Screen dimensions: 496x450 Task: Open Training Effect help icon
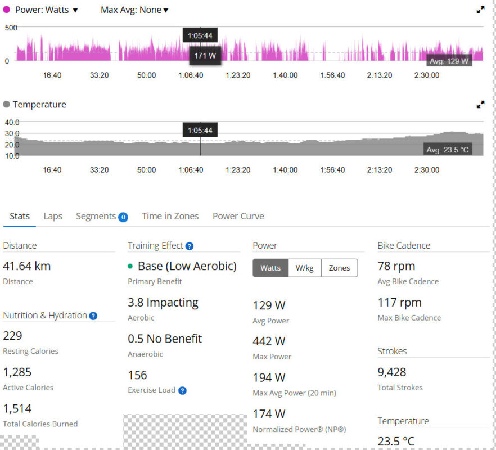pyautogui.click(x=190, y=246)
